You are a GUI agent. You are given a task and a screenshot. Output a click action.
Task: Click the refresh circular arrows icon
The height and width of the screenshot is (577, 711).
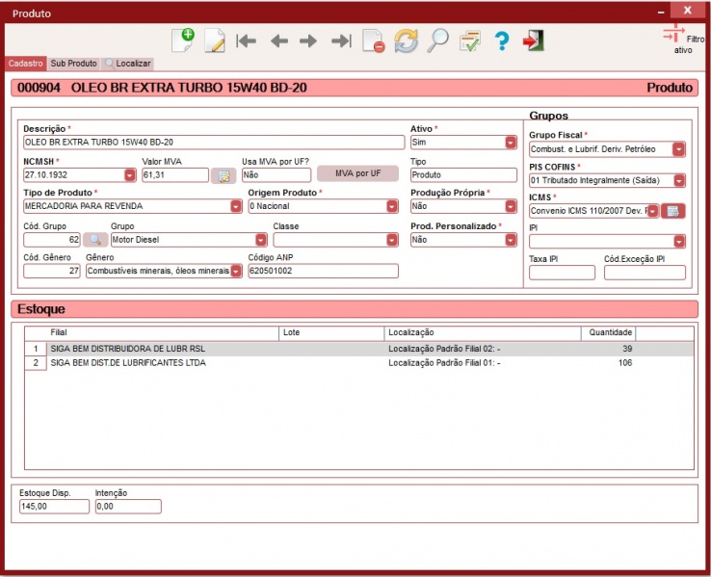[x=406, y=40]
